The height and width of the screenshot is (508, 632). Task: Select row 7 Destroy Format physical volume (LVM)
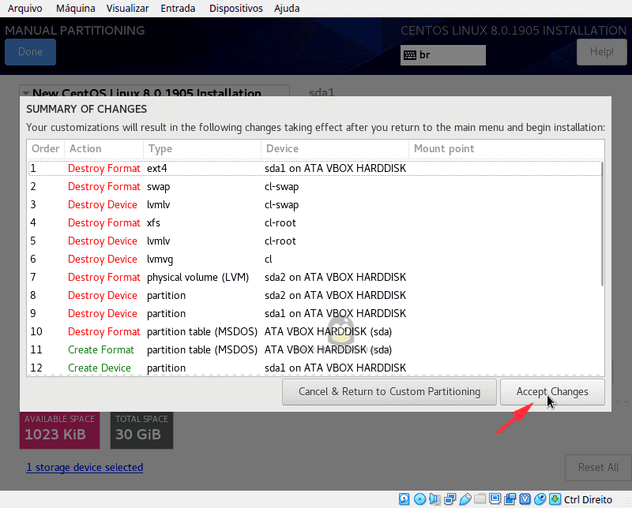pyautogui.click(x=314, y=278)
